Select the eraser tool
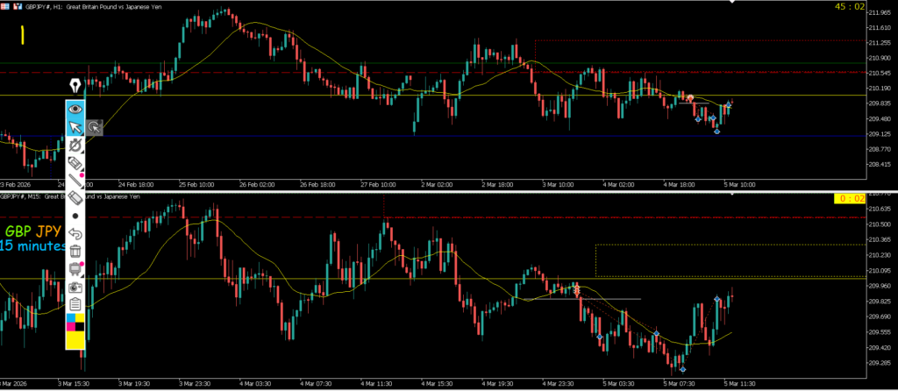This screenshot has width=898, height=391. [x=75, y=198]
